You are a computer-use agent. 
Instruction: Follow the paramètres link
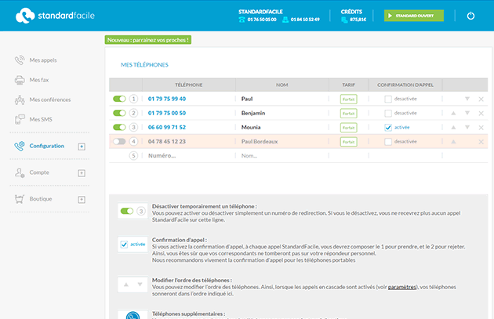[x=401, y=288]
